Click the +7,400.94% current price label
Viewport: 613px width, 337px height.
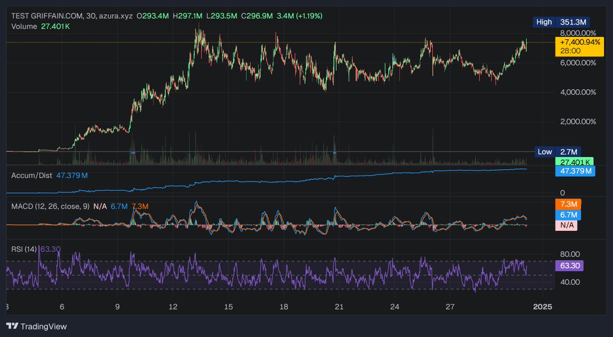[x=579, y=42]
